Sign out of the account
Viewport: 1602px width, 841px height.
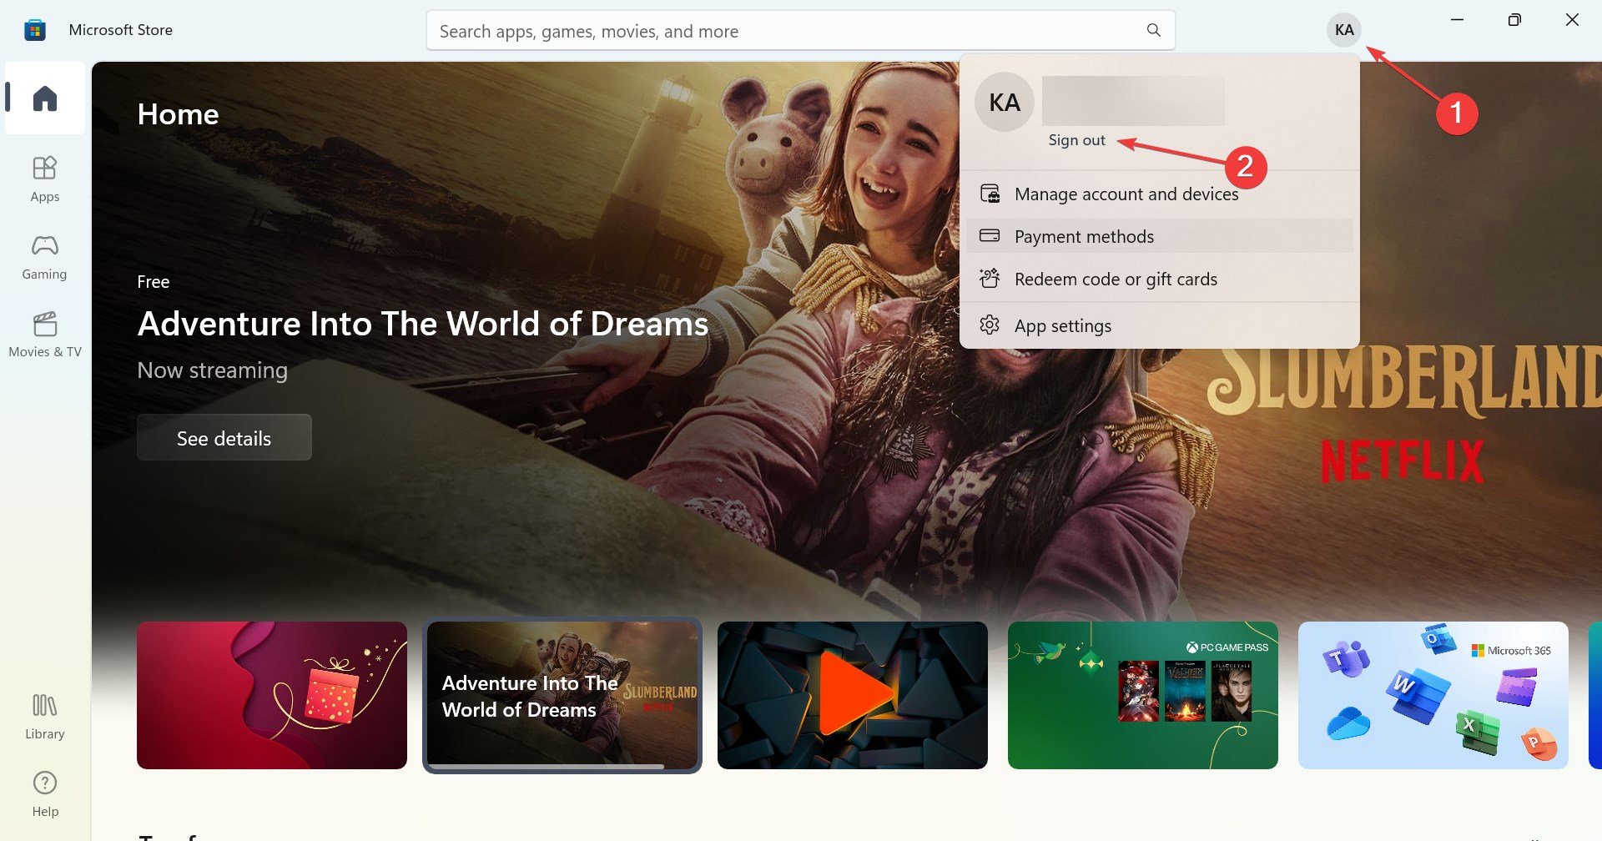[1076, 140]
